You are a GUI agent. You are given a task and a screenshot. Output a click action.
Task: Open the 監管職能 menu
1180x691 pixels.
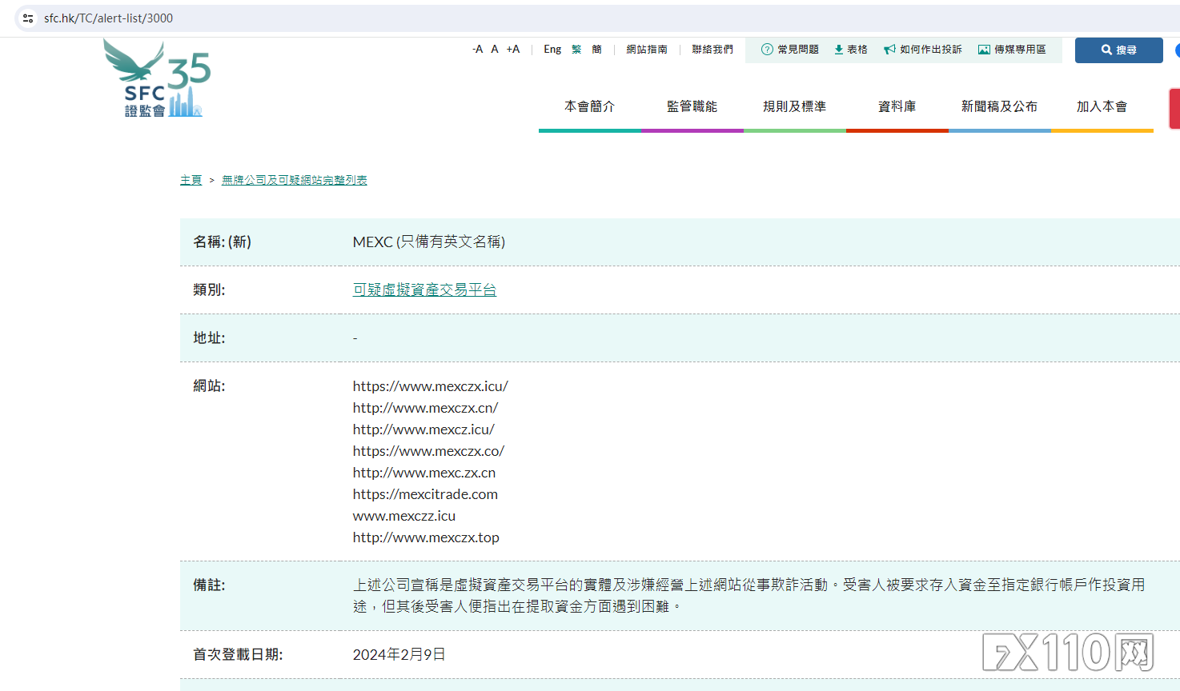692,106
